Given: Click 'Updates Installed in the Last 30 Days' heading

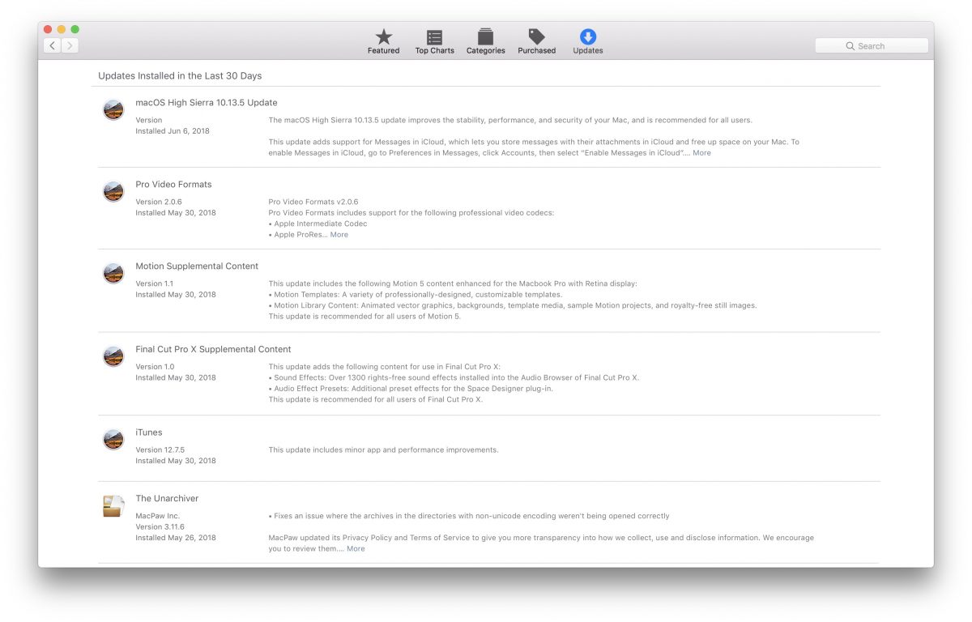Looking at the screenshot, I should tap(180, 76).
